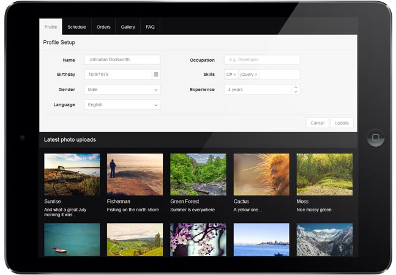Click the Update button
Screen dimensions: 396x275
coord(342,123)
